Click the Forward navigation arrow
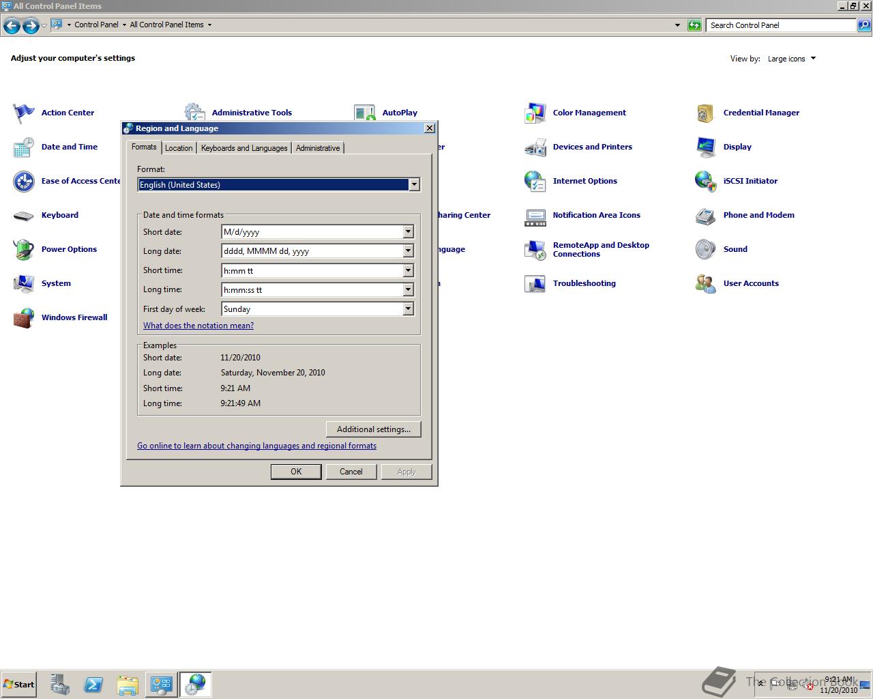The image size is (873, 699). click(x=31, y=26)
